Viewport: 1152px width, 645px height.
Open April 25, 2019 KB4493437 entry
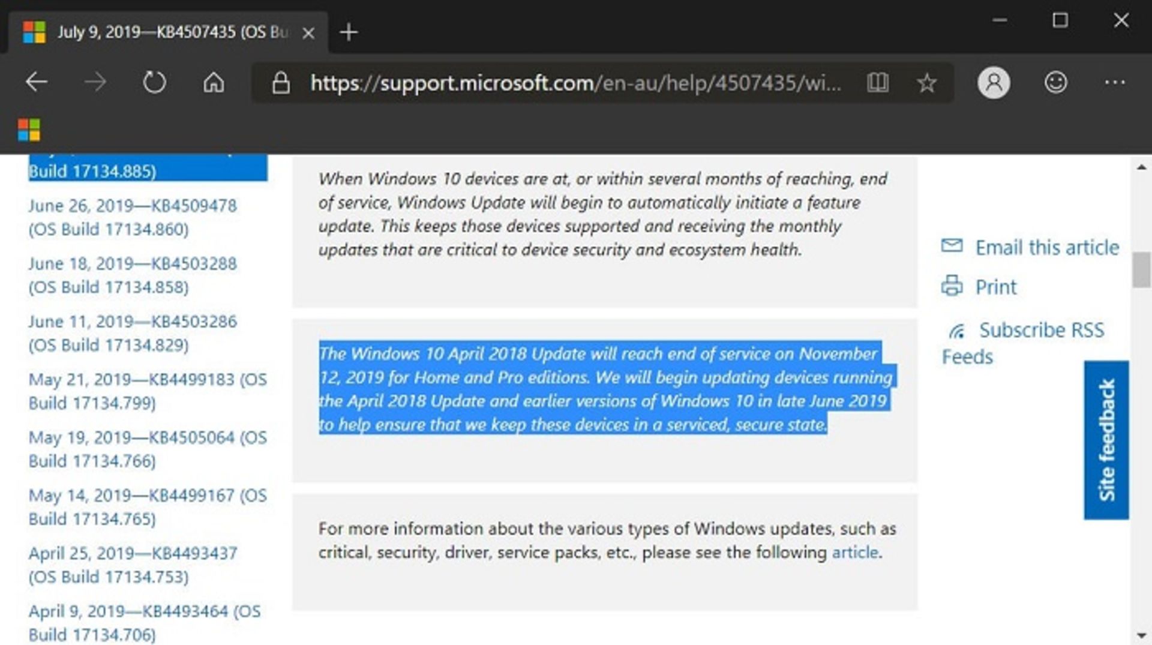pyautogui.click(x=133, y=565)
